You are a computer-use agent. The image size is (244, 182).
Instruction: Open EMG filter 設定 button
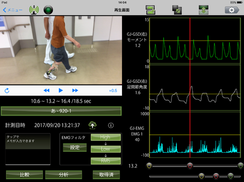pyautogui.click(x=75, y=147)
